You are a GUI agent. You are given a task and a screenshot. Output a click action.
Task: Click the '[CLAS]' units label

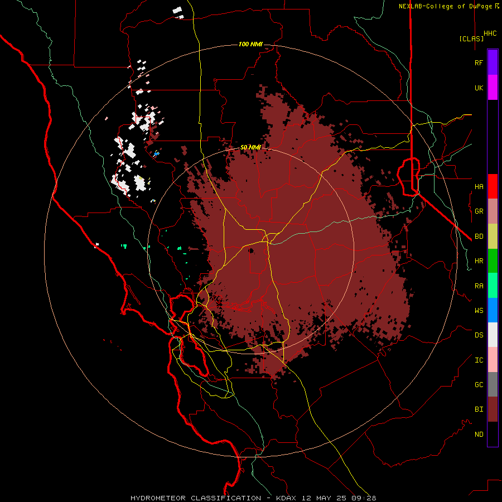click(x=471, y=39)
